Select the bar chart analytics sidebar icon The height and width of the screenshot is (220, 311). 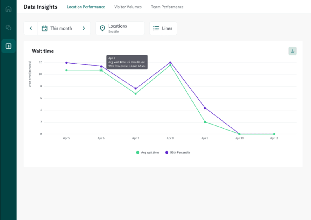8,46
